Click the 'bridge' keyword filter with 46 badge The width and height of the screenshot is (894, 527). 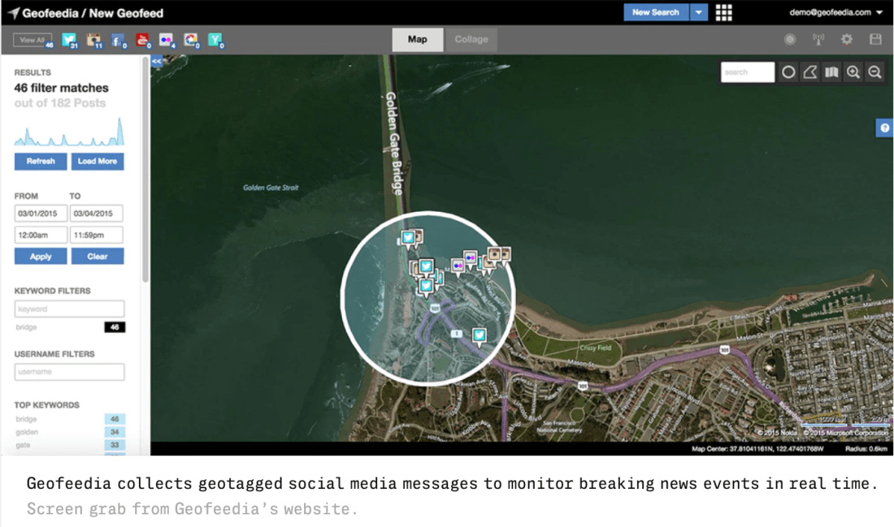tap(70, 327)
